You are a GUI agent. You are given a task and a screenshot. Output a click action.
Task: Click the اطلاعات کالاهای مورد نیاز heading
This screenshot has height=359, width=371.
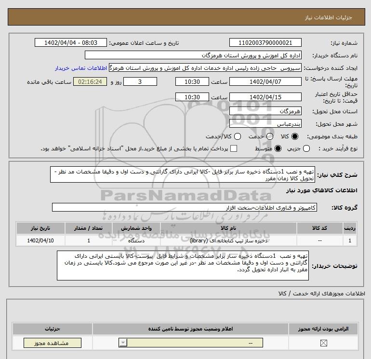pyautogui.click(x=321, y=190)
